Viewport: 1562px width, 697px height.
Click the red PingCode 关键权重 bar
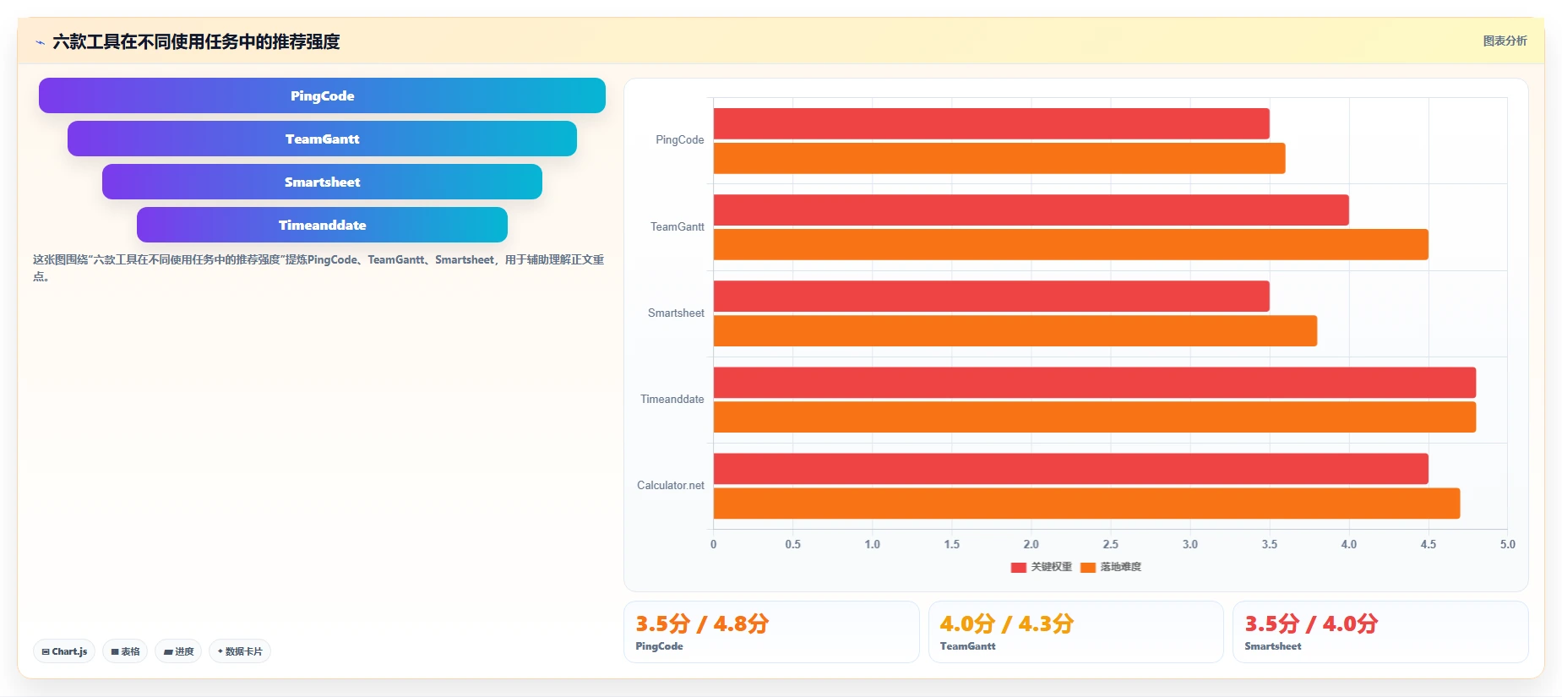coord(991,123)
